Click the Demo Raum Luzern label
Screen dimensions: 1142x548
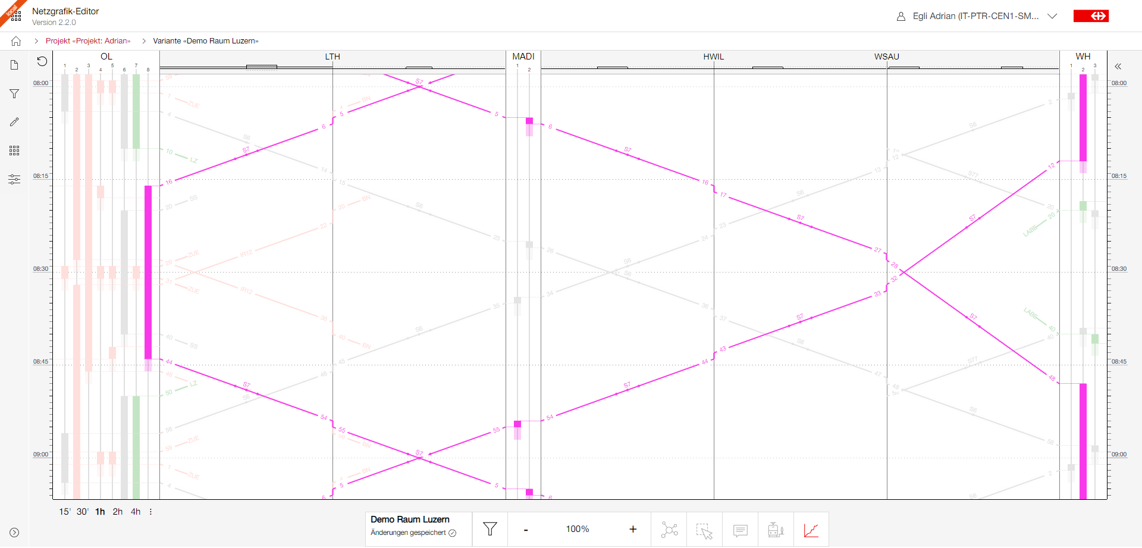410,519
